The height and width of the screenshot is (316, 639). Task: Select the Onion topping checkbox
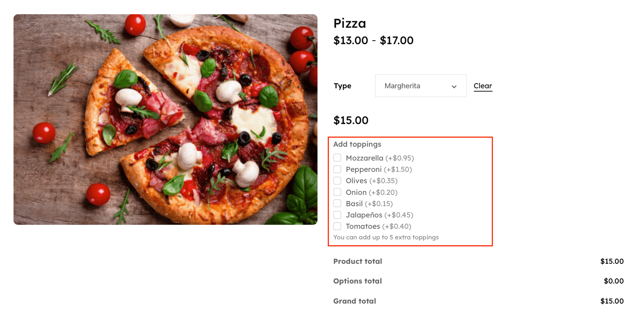pyautogui.click(x=337, y=192)
